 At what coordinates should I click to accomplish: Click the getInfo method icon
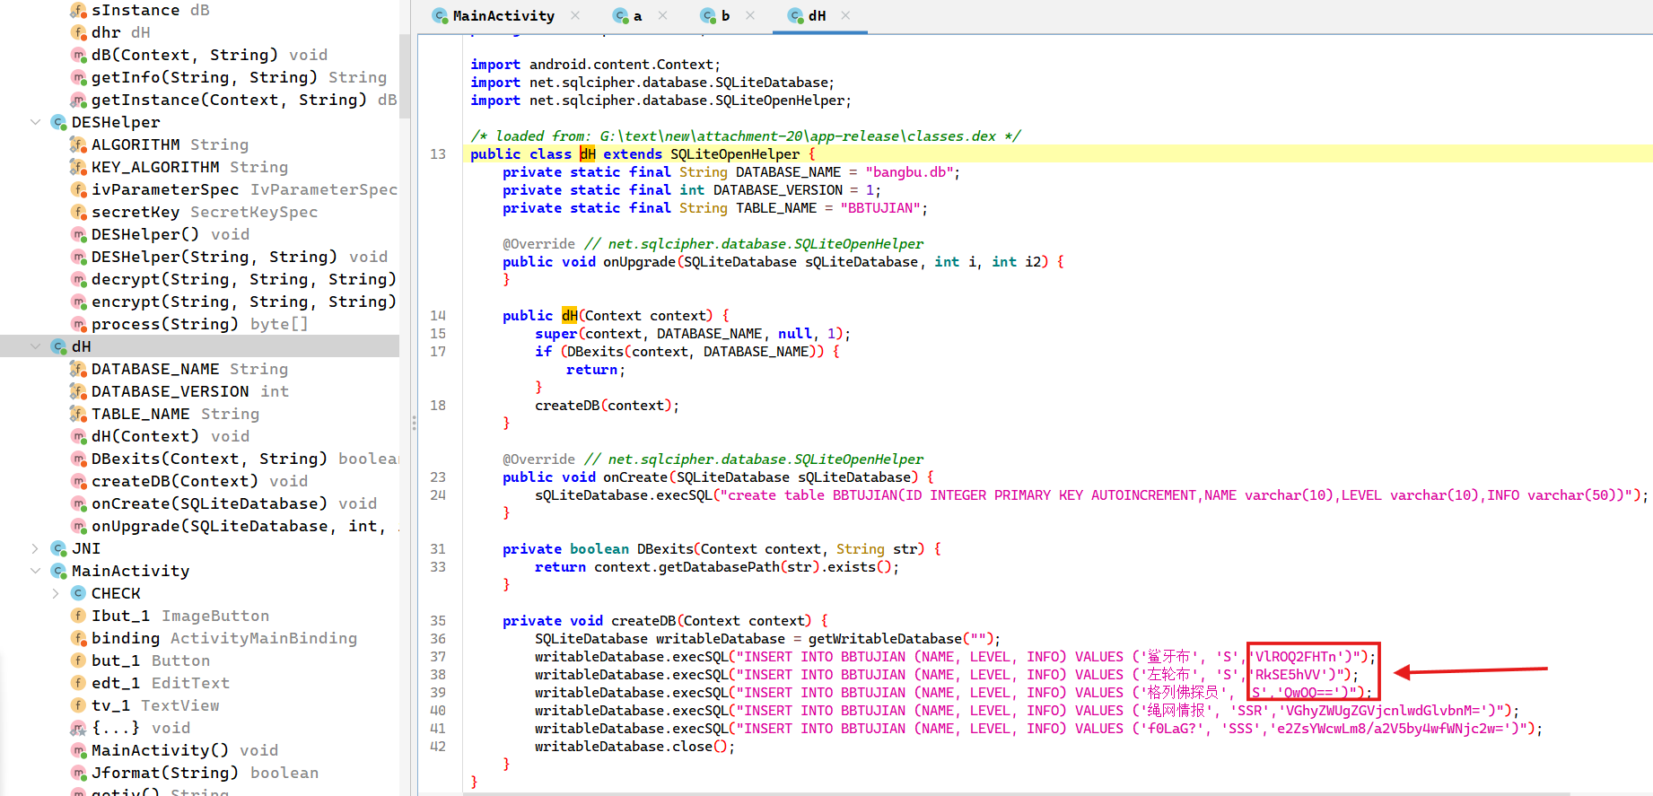pyautogui.click(x=78, y=77)
